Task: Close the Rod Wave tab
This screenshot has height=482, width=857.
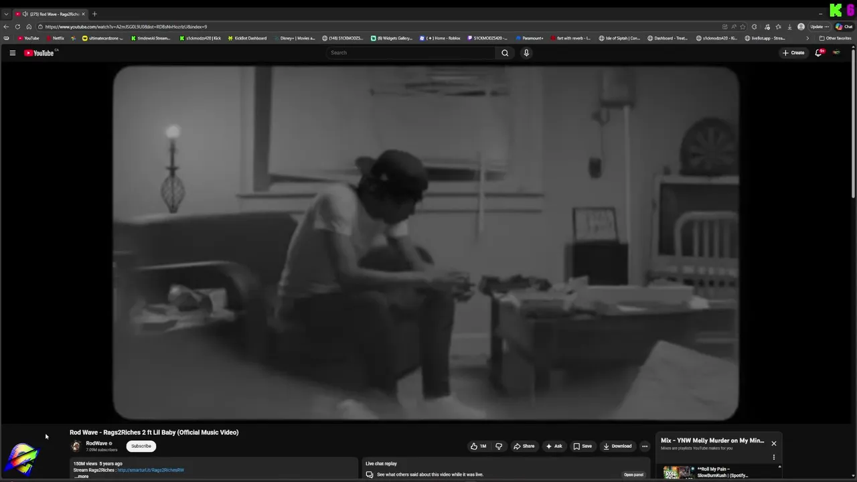Action: 83,14
